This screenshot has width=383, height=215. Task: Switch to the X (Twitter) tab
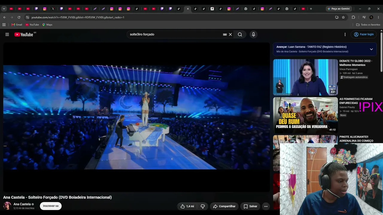pyautogui.click(x=53, y=9)
